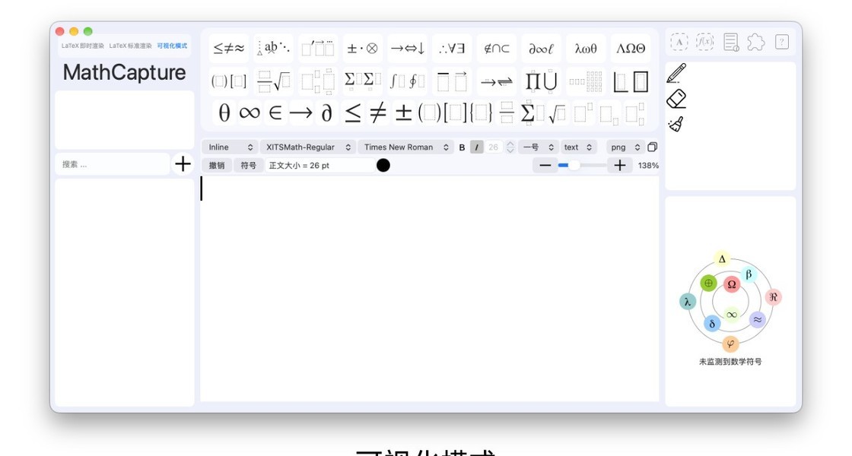Click the 撤销 undo button
Screen dimensions: 852x456
tap(217, 165)
